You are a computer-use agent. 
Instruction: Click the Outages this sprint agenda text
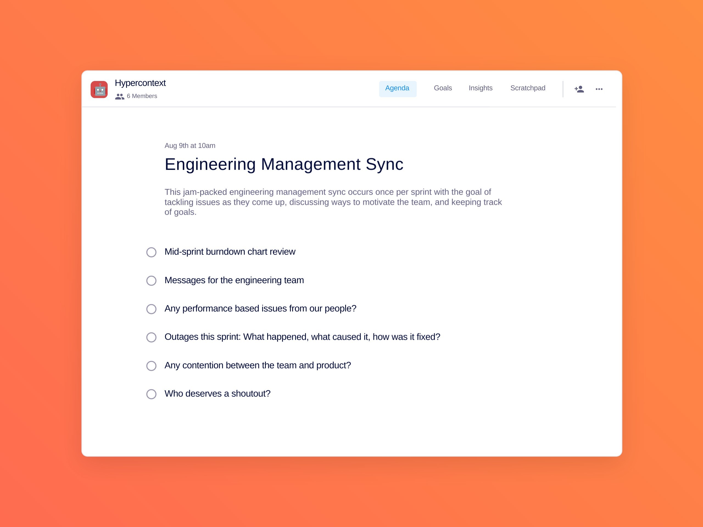click(x=302, y=337)
